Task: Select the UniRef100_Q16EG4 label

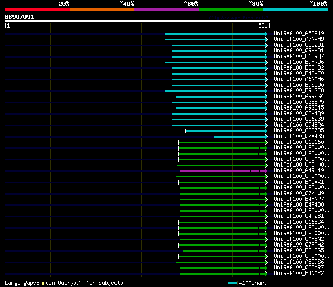Action: [299, 222]
